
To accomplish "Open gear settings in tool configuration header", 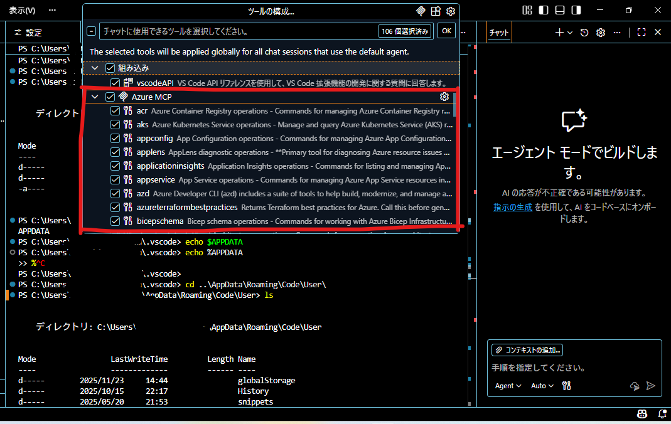I will (x=451, y=11).
